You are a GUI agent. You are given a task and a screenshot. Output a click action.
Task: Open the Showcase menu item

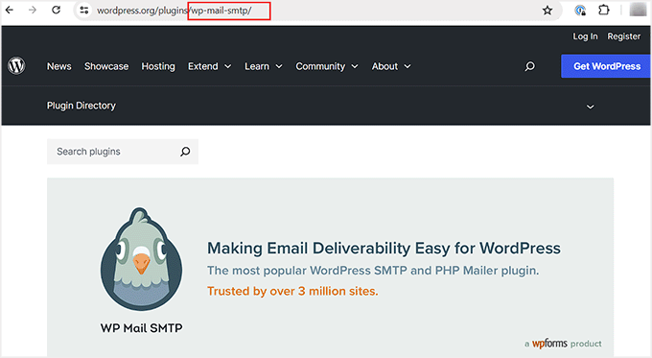point(106,66)
